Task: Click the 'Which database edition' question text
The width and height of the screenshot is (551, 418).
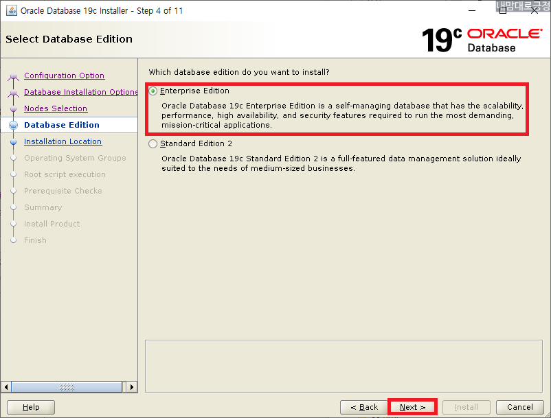Action: click(x=239, y=72)
